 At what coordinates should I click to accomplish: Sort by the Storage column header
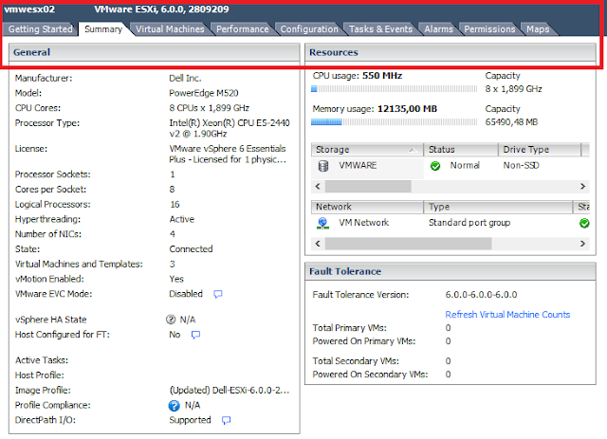click(x=367, y=150)
